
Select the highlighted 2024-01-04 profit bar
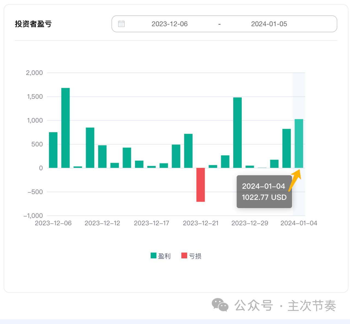tap(299, 144)
